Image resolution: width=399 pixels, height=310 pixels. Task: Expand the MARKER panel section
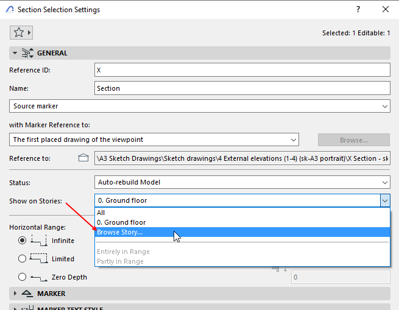click(15, 294)
